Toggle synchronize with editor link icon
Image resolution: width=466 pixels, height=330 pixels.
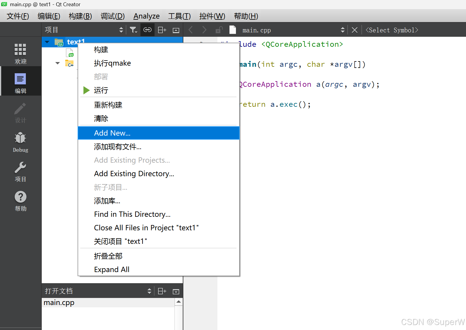pyautogui.click(x=147, y=30)
